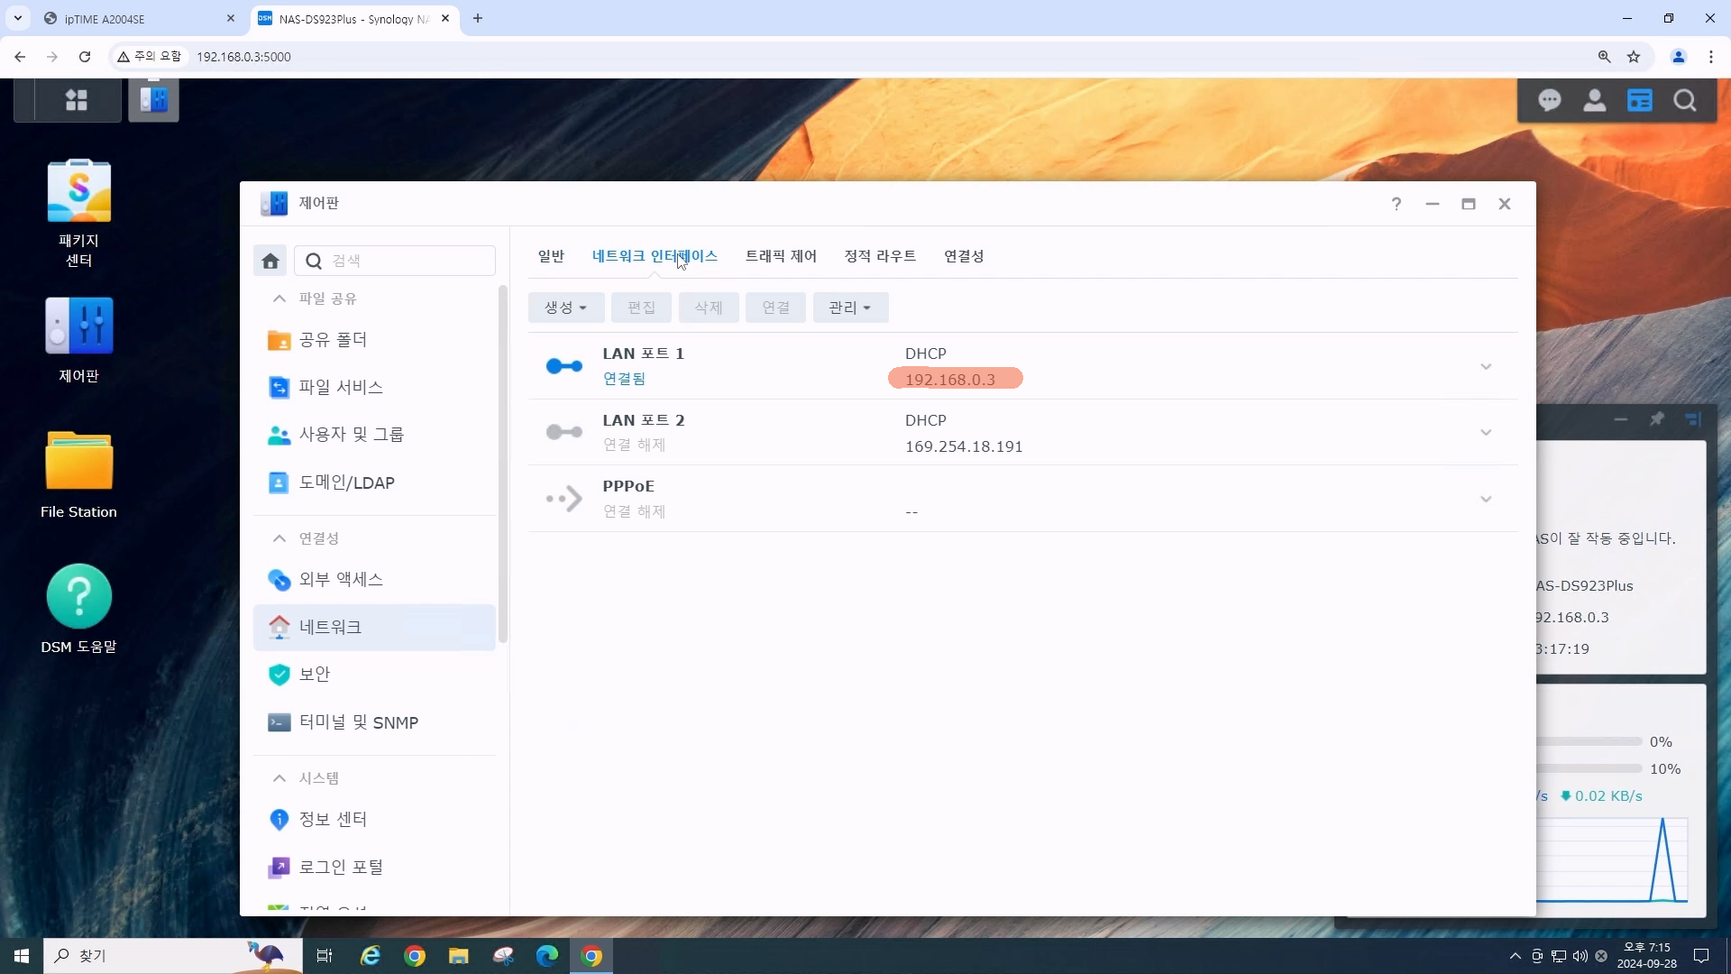Open the 관리 (Manage) dropdown
Image resolution: width=1731 pixels, height=974 pixels.
[x=849, y=308]
